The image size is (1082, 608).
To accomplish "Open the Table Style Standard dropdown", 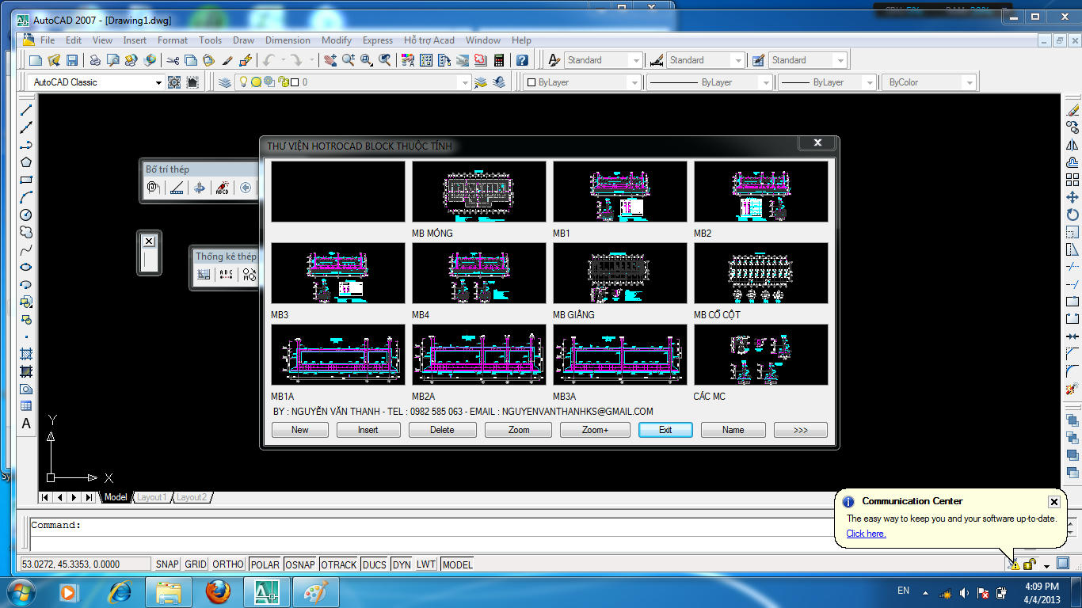I will 840,60.
